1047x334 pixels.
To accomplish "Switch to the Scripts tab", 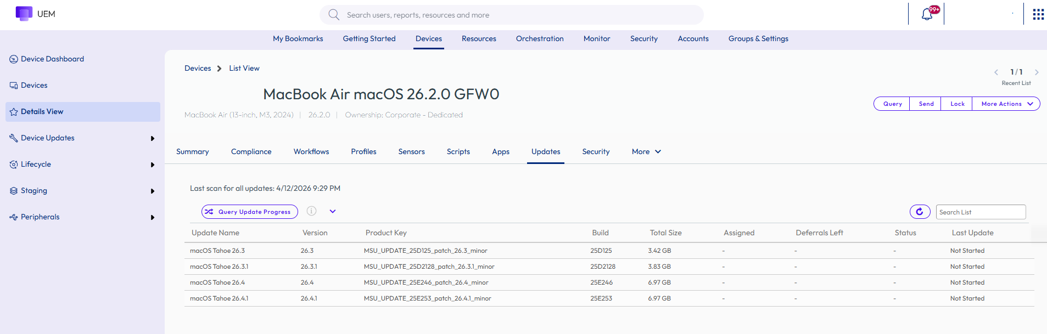I will 458,152.
